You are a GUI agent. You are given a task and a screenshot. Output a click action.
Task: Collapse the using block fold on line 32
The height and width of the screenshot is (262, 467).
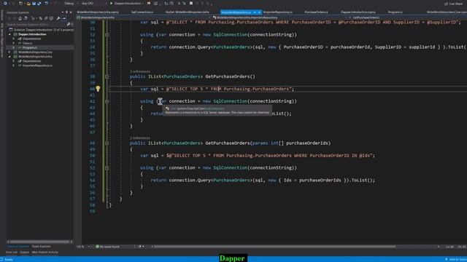(x=107, y=35)
